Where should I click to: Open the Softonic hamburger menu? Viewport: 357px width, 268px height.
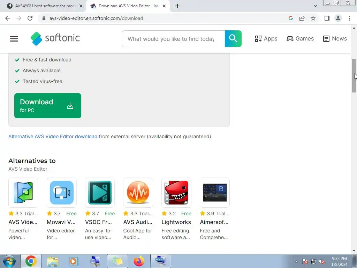click(14, 39)
